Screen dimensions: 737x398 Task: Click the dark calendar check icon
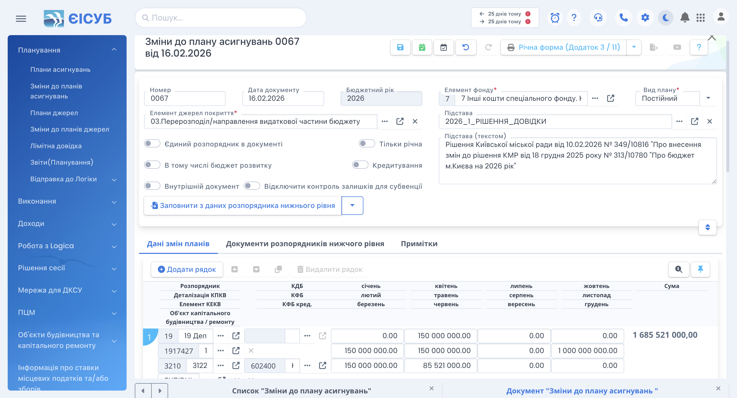tap(444, 47)
